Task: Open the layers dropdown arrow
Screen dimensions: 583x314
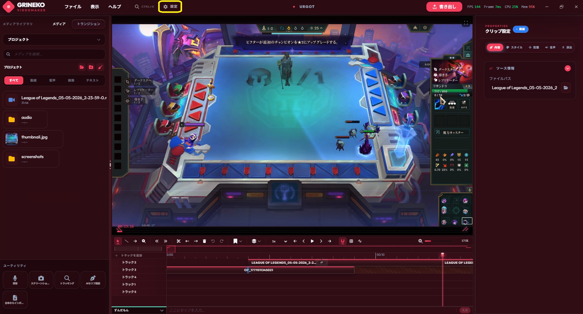Action: [259, 241]
